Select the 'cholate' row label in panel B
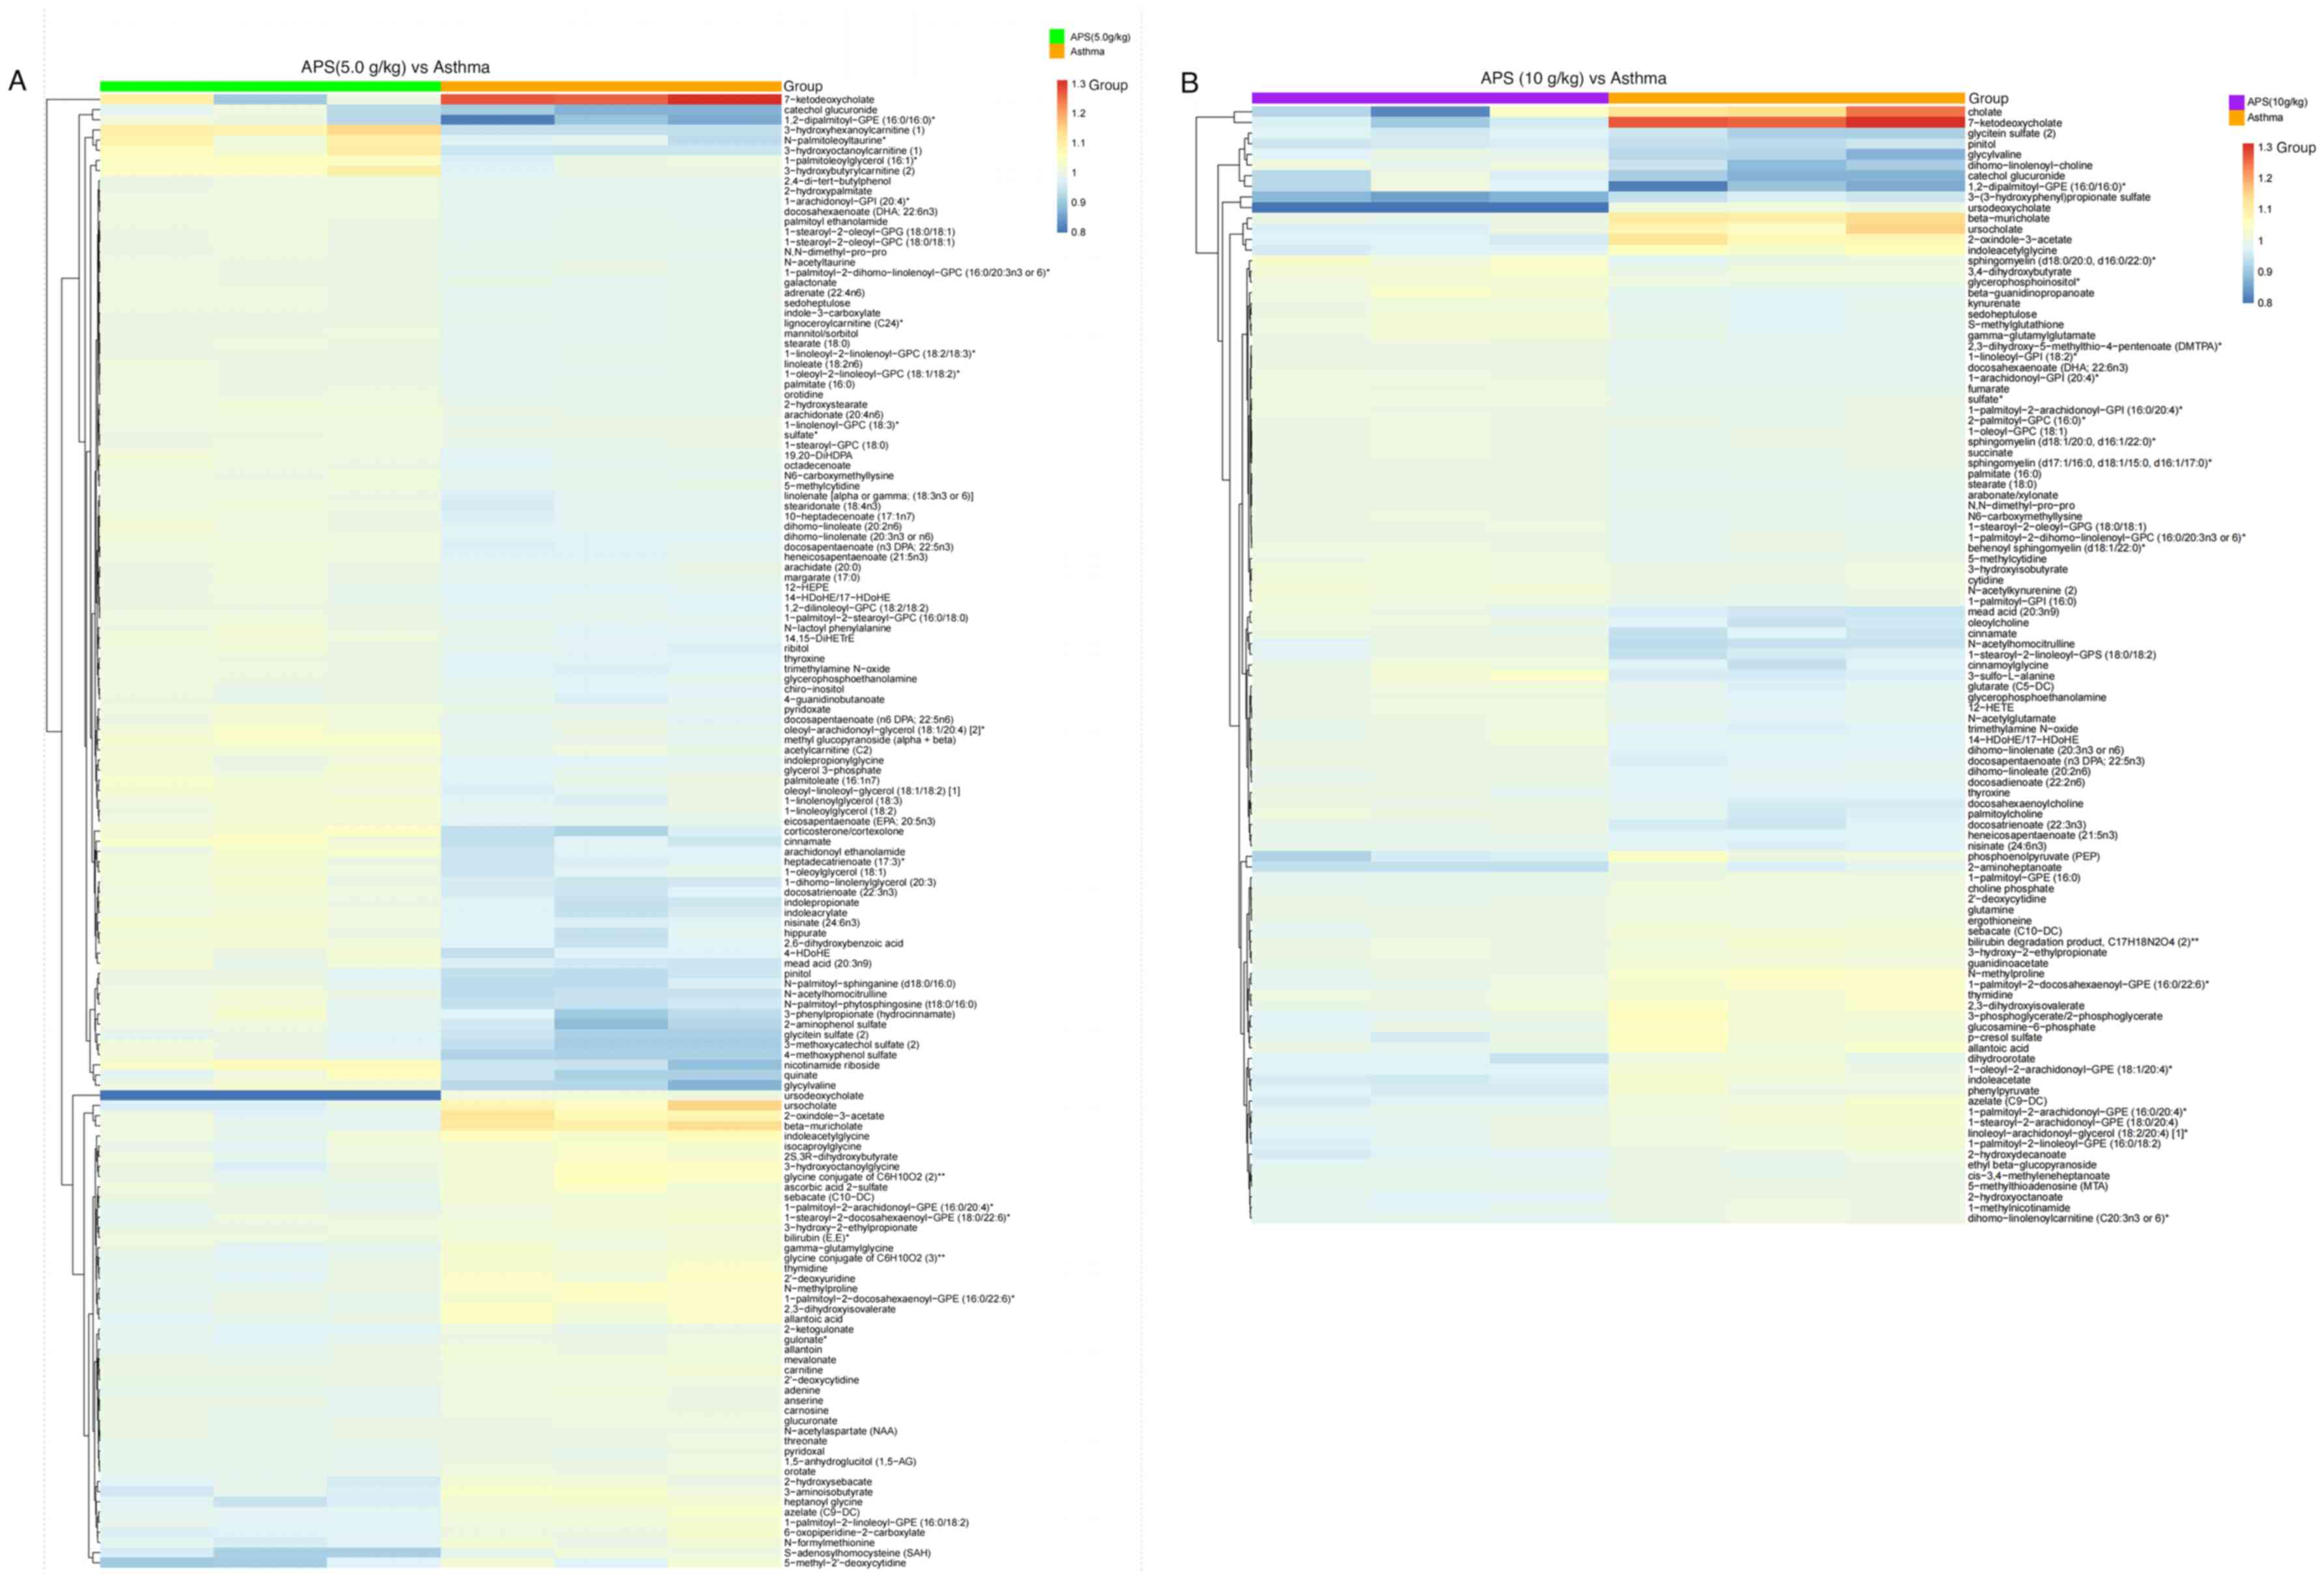 (x=1984, y=112)
